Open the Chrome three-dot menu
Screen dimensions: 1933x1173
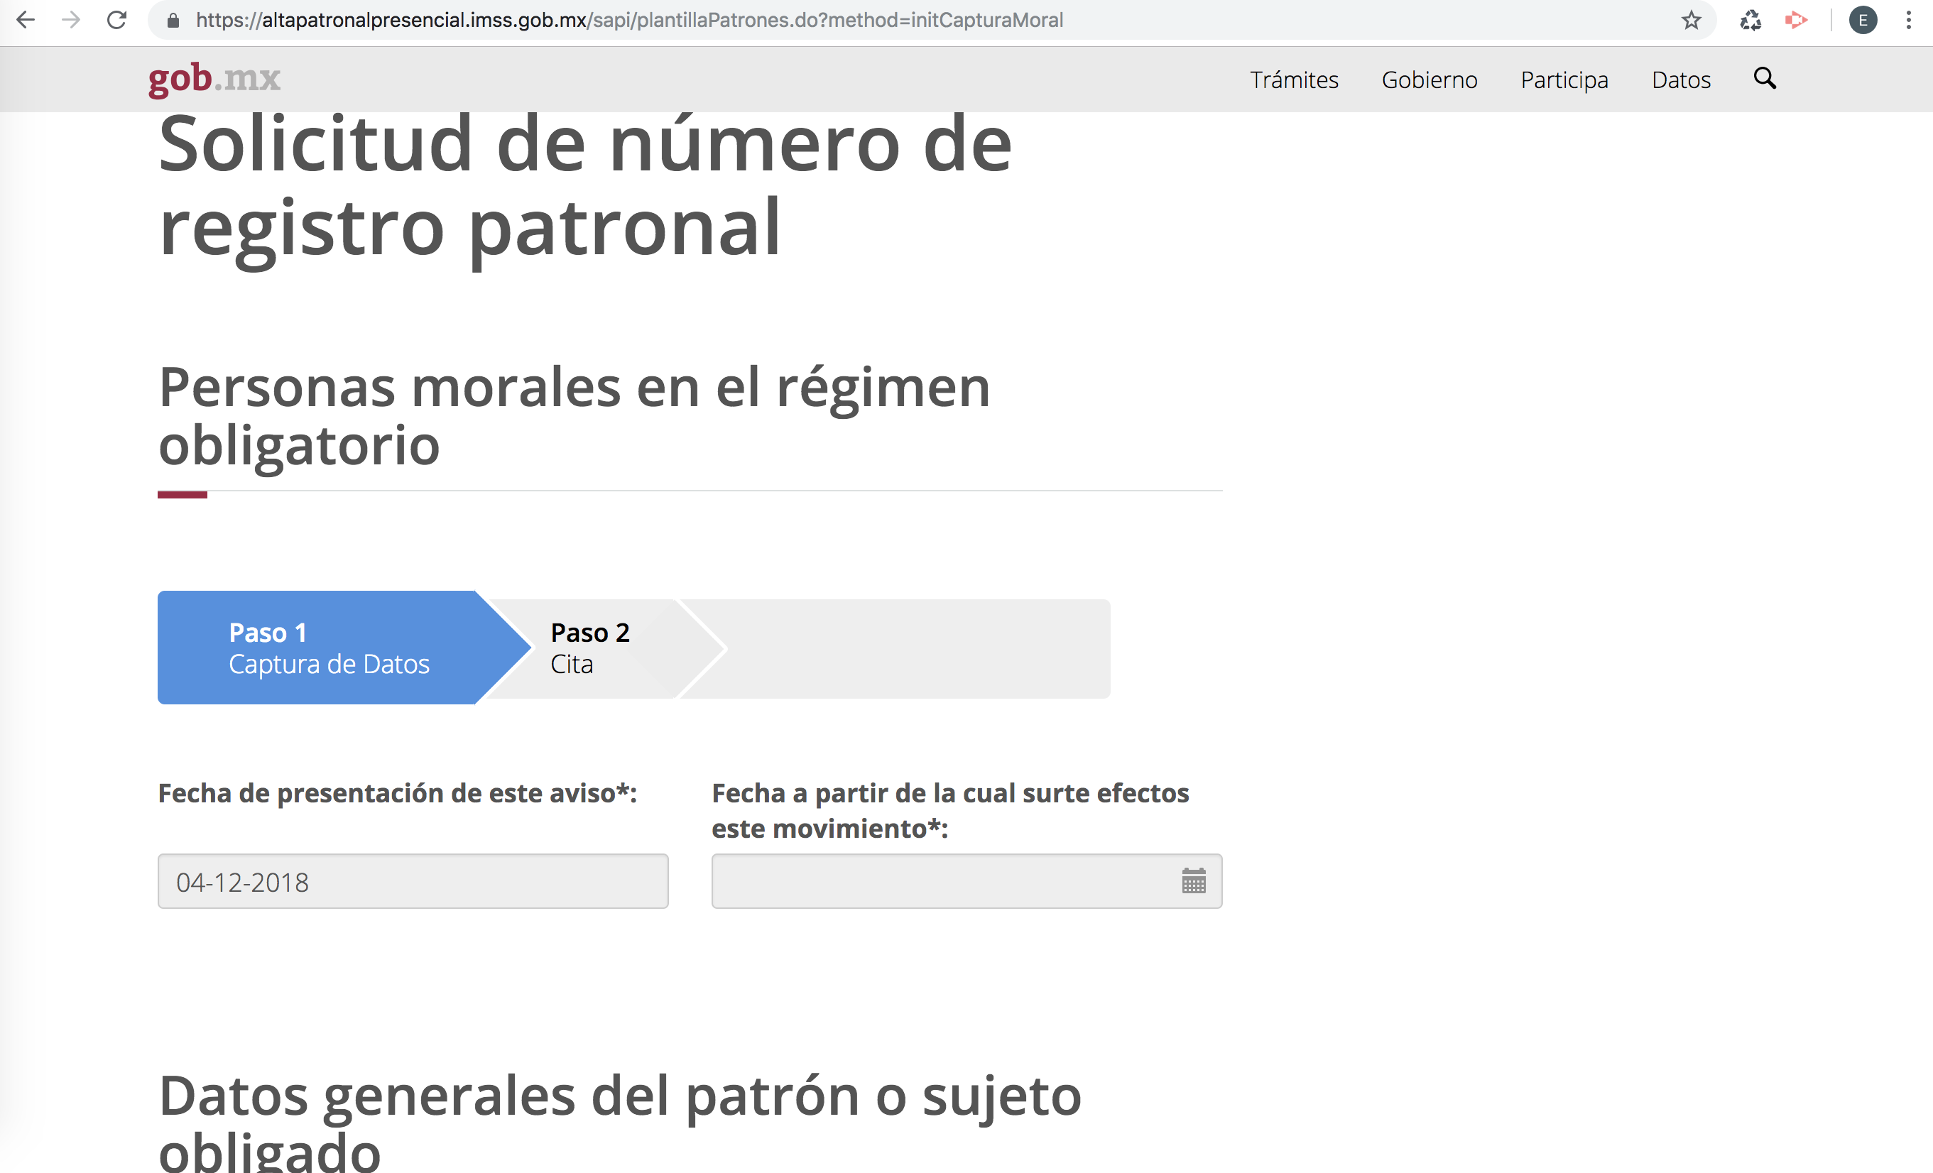point(1909,21)
